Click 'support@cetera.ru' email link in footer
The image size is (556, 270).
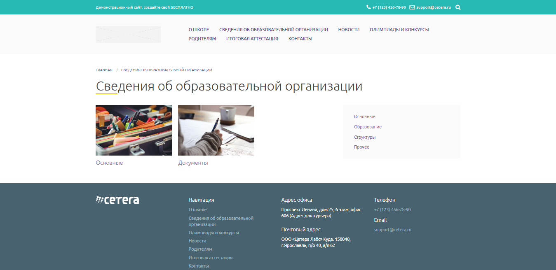[x=392, y=230]
